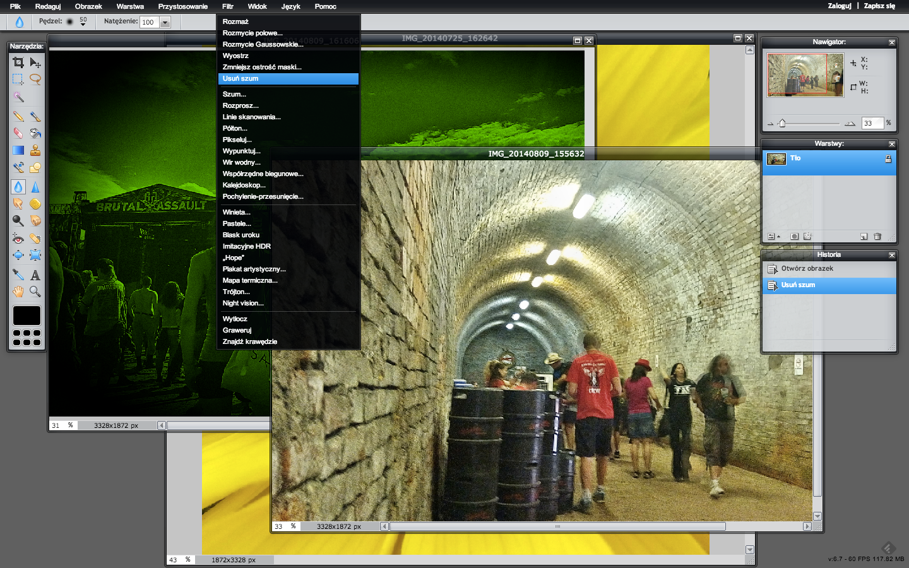The height and width of the screenshot is (568, 909).
Task: Open the Język menu
Action: pos(290,6)
